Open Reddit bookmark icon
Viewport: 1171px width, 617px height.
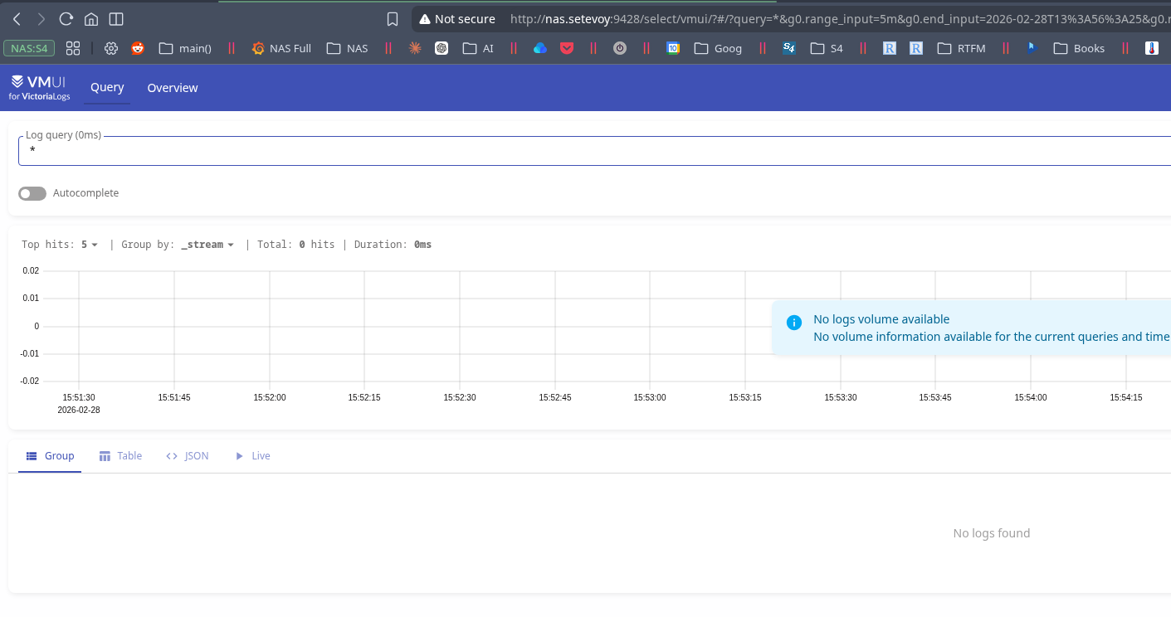[x=138, y=48]
